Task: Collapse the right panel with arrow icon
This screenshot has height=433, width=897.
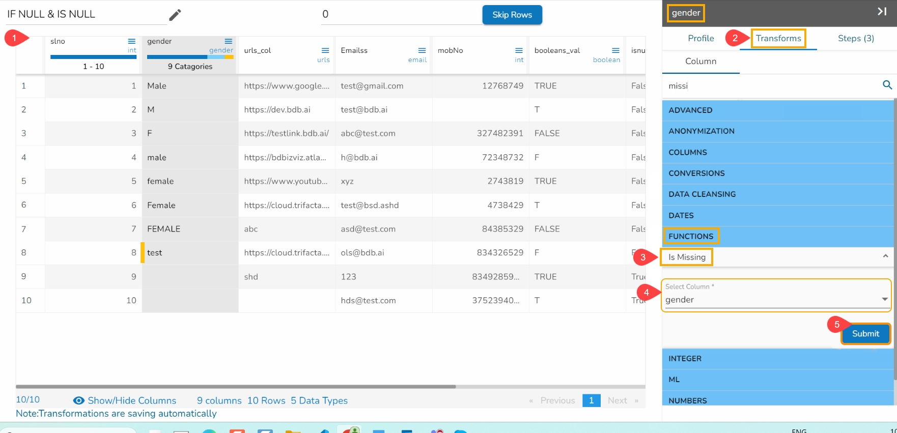Action: tap(882, 12)
